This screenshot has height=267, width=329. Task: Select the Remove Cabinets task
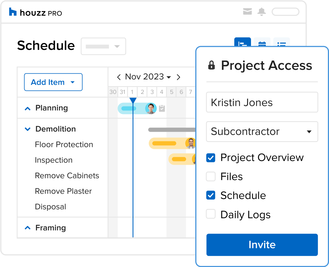(x=67, y=176)
